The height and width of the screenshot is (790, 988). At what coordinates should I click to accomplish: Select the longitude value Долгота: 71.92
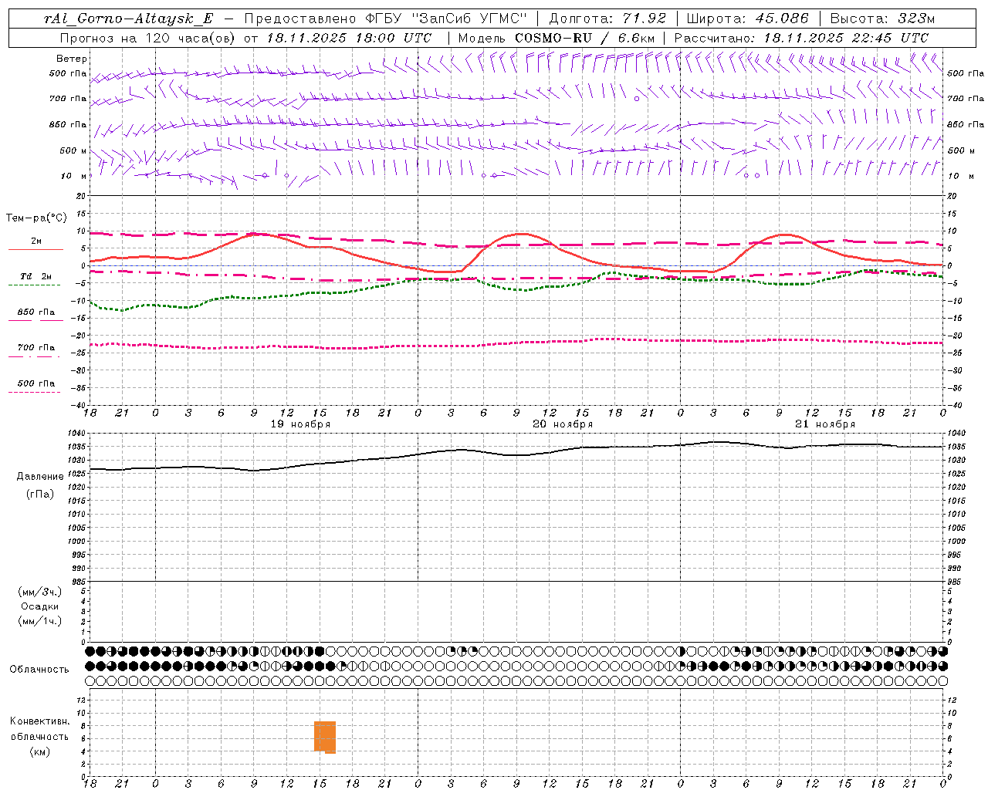coord(607,19)
